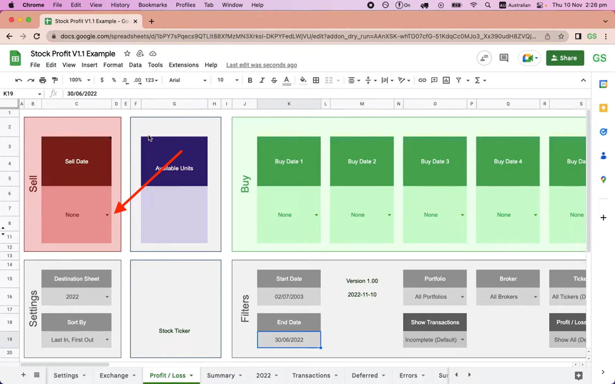Toggle strikethrough formatting
The image size is (615, 384).
click(x=274, y=80)
